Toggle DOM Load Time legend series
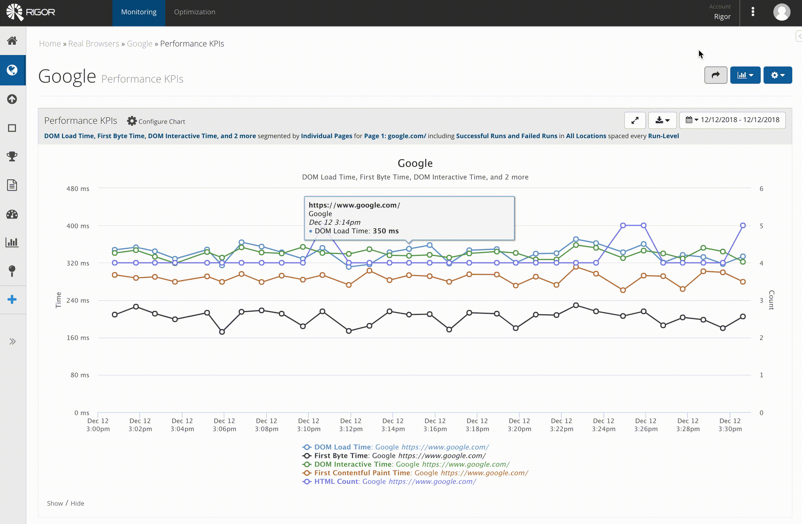Image resolution: width=802 pixels, height=524 pixels. coord(396,447)
